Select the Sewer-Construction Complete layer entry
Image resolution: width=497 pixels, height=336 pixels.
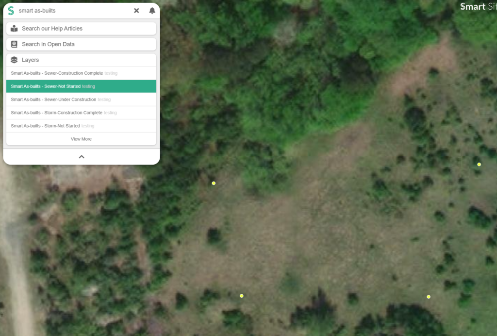81,73
